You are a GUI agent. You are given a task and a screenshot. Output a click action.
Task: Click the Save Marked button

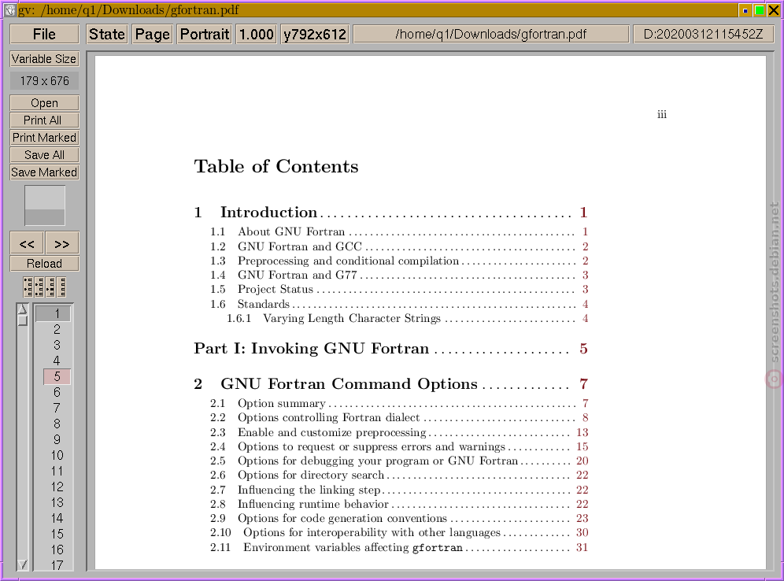(x=45, y=172)
